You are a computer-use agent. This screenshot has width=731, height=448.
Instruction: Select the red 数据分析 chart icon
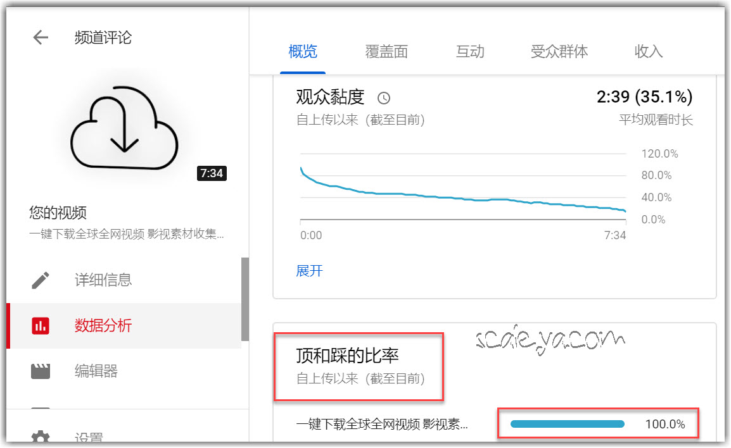[41, 326]
